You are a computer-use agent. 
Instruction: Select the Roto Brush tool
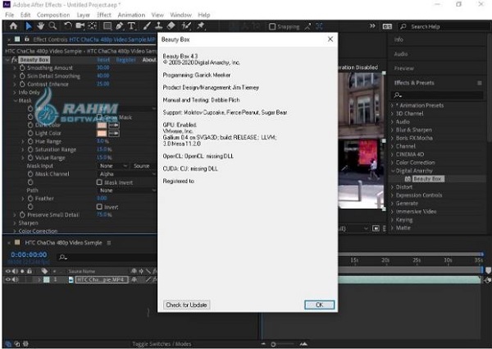[186, 26]
